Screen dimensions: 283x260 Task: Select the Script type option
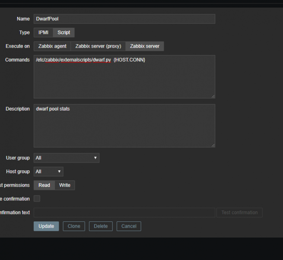coord(64,32)
